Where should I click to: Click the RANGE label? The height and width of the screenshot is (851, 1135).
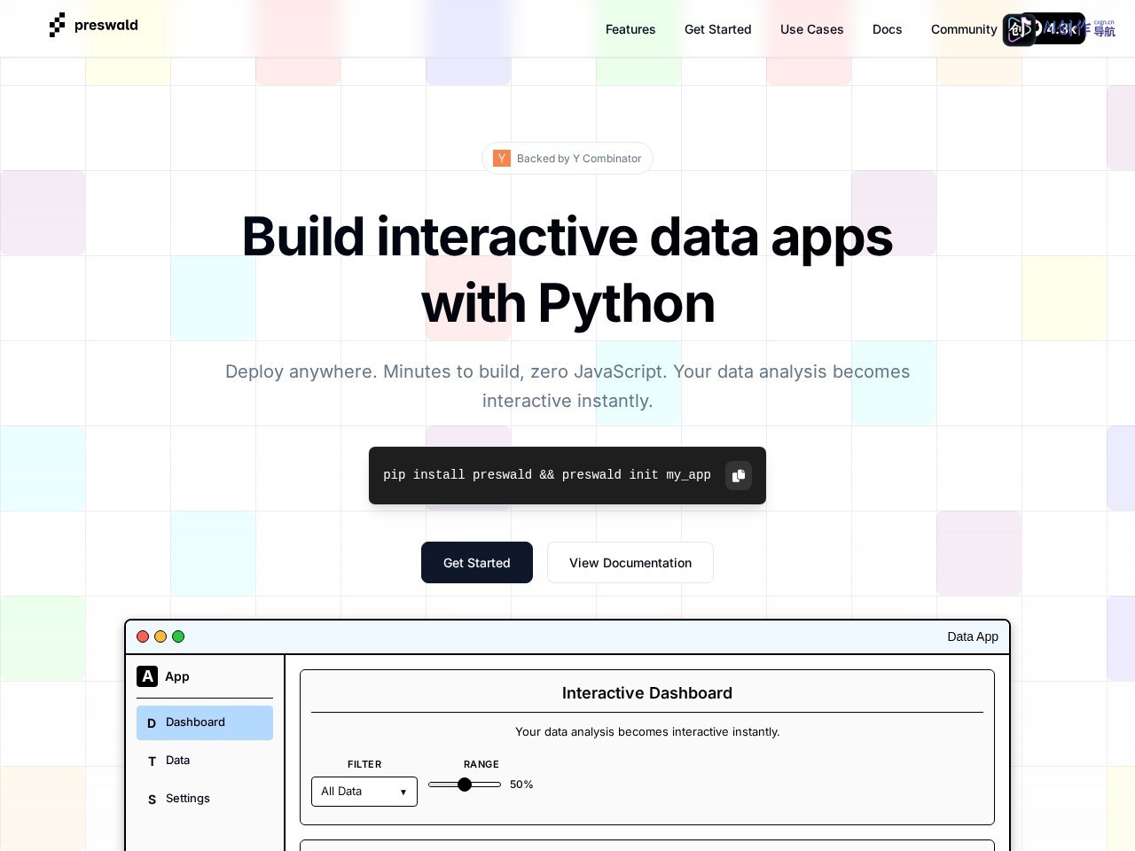click(481, 764)
